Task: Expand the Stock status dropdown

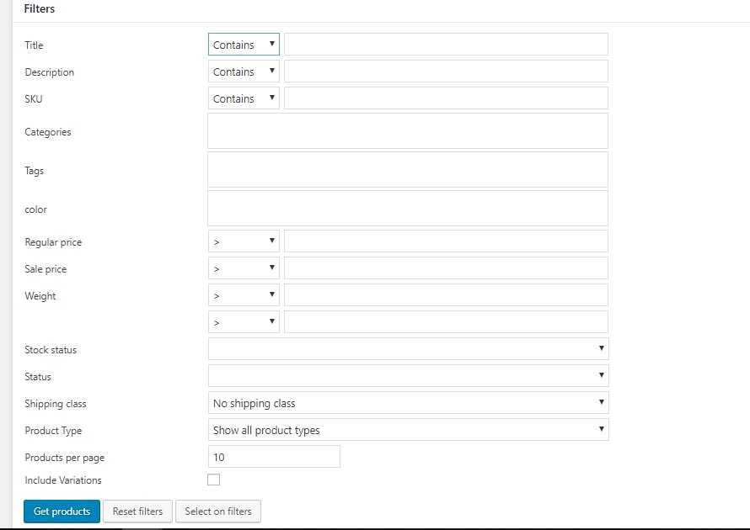Action: [x=408, y=348]
